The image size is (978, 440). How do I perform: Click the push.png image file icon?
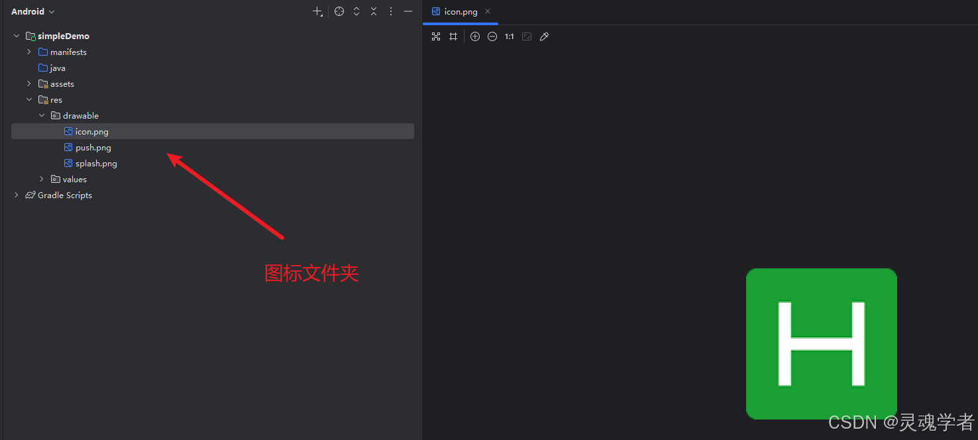click(68, 147)
